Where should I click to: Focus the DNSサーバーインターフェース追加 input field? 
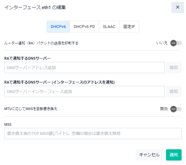85,91
